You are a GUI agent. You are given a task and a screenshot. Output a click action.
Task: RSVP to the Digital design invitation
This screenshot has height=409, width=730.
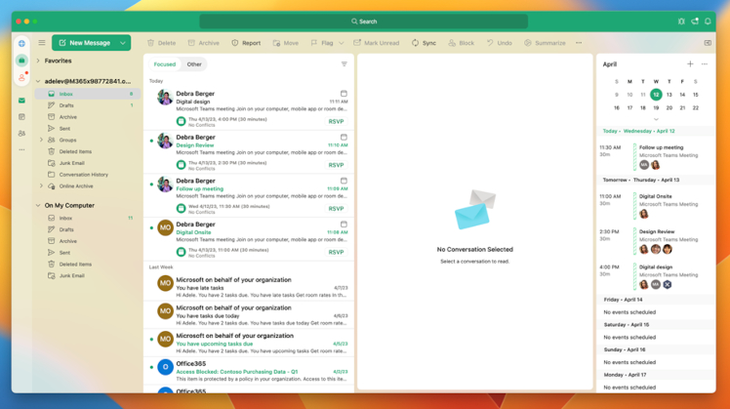[336, 122]
